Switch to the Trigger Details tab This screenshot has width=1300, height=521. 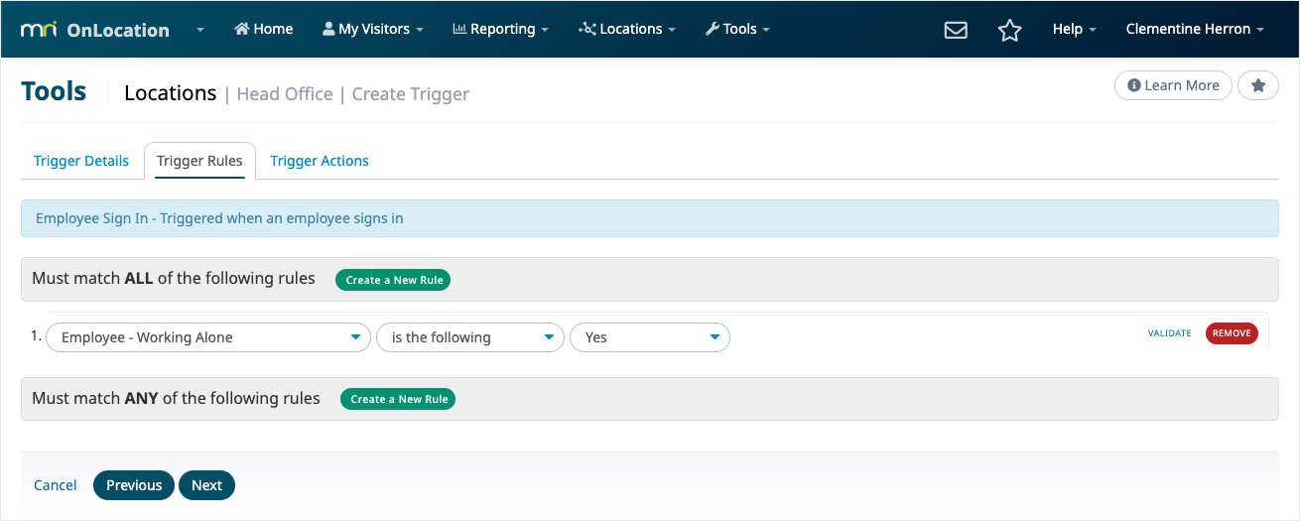coord(81,161)
